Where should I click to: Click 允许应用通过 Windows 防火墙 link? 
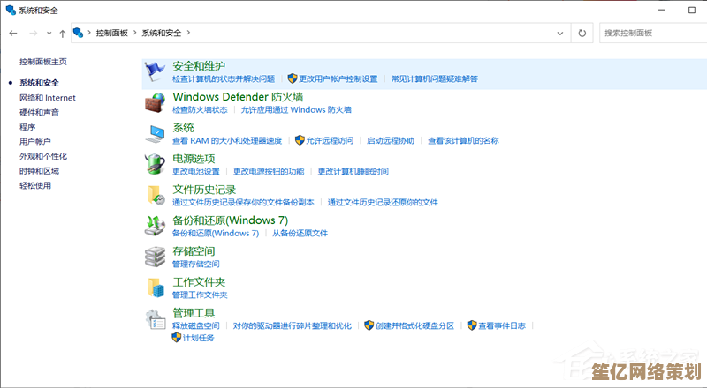(296, 110)
